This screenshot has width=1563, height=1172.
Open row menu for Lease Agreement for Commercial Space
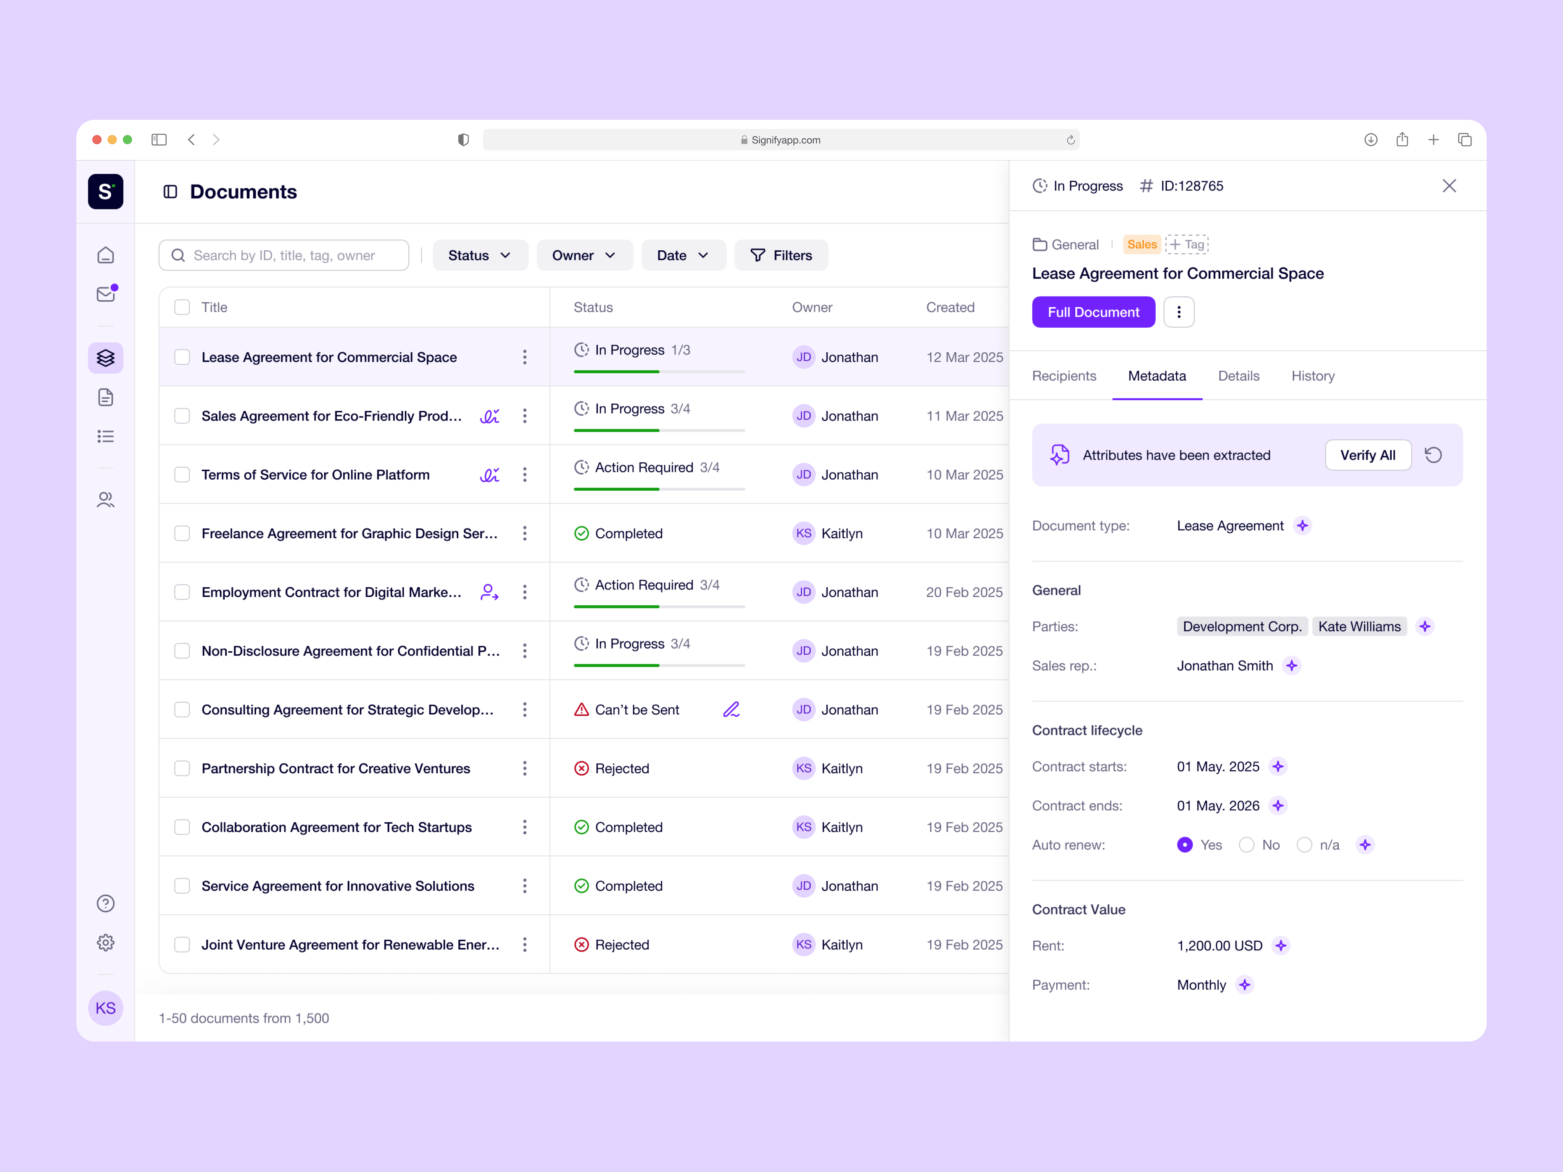[x=525, y=357]
